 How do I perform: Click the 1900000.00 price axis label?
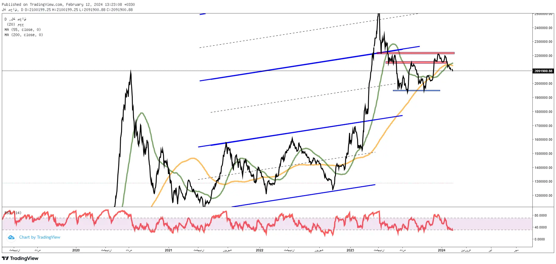[543, 98]
